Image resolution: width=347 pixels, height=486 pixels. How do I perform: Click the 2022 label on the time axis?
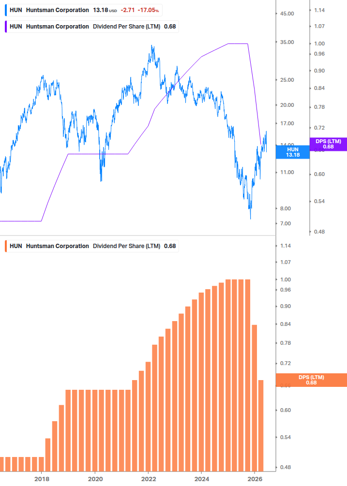click(149, 479)
